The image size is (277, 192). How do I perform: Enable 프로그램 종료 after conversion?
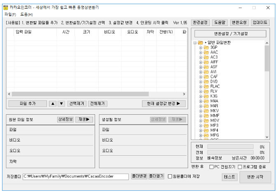[x=240, y=167]
